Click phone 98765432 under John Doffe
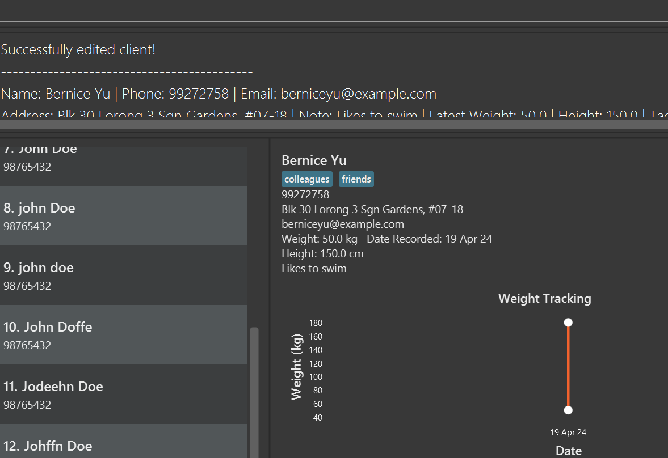The height and width of the screenshot is (458, 668). point(27,345)
